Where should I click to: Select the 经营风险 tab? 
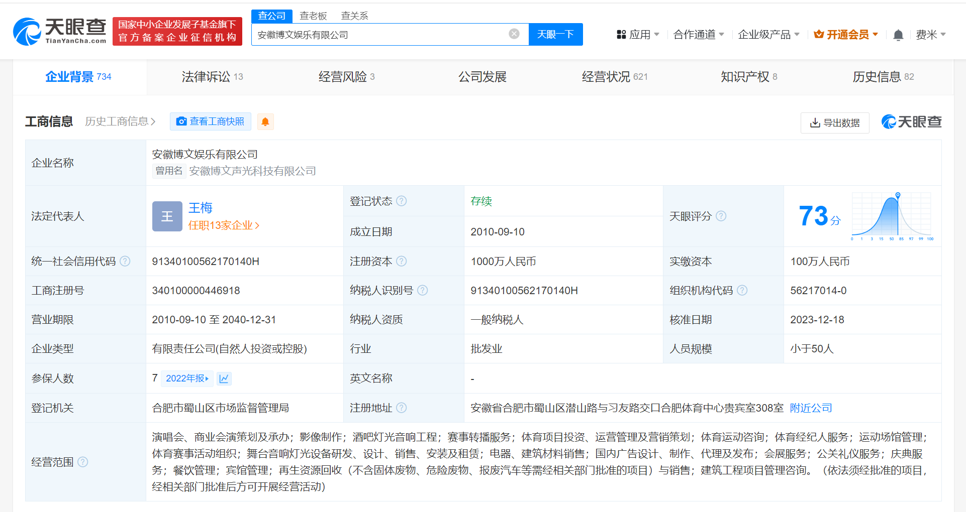[346, 77]
